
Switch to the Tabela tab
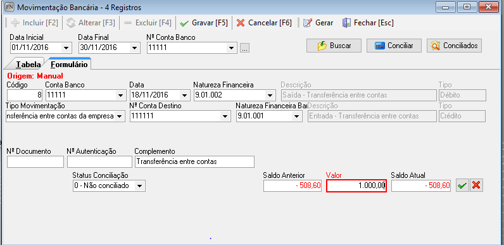click(x=28, y=65)
